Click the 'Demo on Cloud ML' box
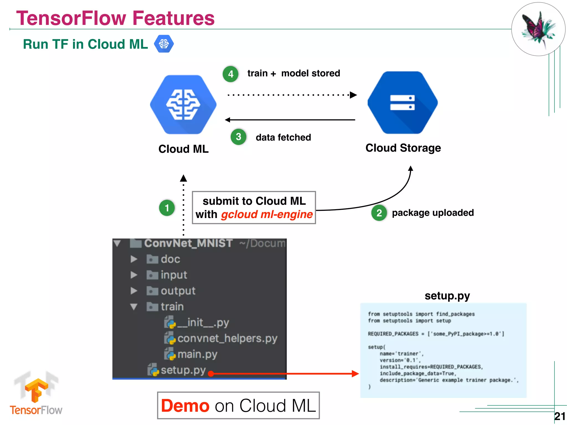This screenshot has width=567, height=425. coord(238,405)
